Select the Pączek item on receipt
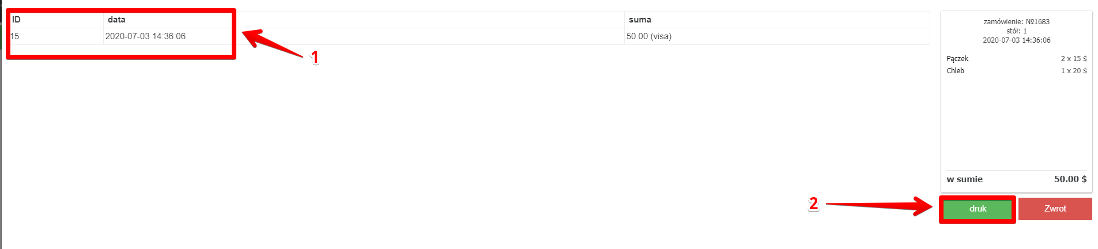Screen dimensions: 1098x249 (x=957, y=59)
